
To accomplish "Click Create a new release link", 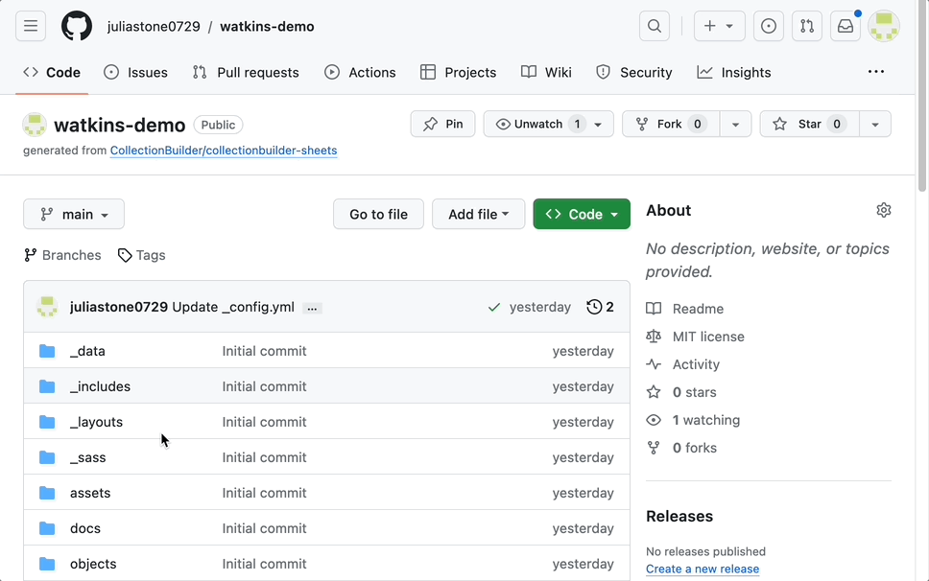I will (x=703, y=569).
